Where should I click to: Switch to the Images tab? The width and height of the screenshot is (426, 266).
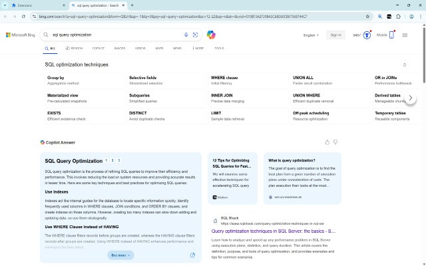[120, 49]
